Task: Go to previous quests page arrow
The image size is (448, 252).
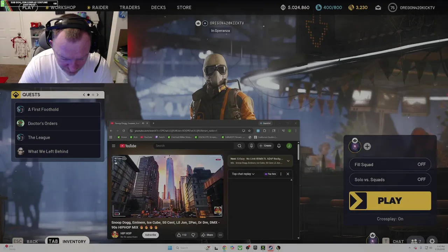Action: [x=84, y=95]
